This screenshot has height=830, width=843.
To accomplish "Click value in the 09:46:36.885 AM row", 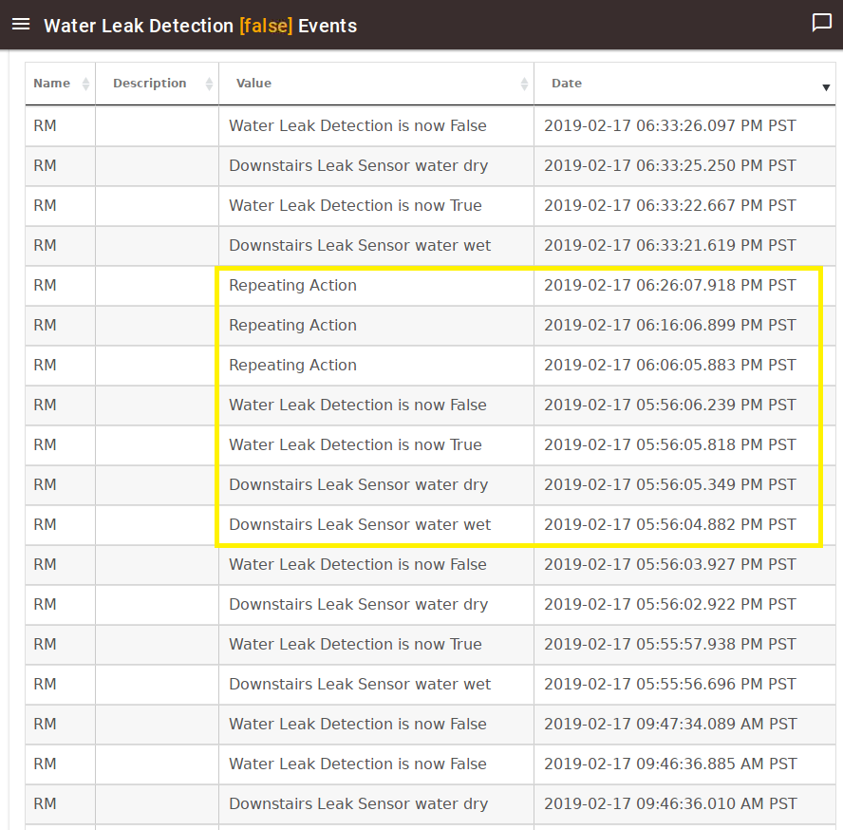I will pos(358,764).
